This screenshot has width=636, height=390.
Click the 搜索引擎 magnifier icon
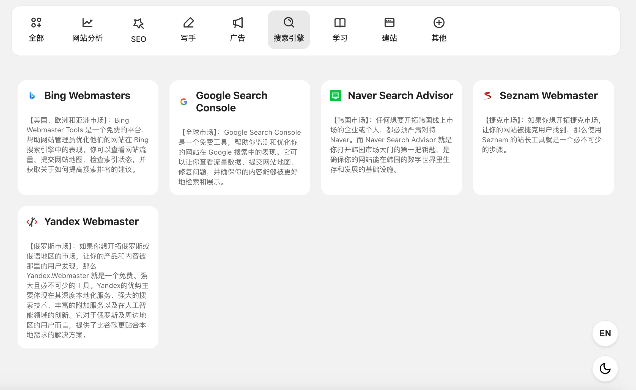(x=289, y=23)
